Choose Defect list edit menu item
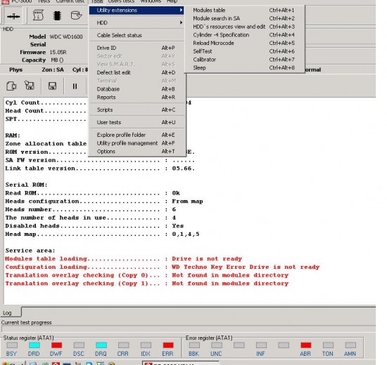Viewport: 387px width, 365px height. [137, 72]
